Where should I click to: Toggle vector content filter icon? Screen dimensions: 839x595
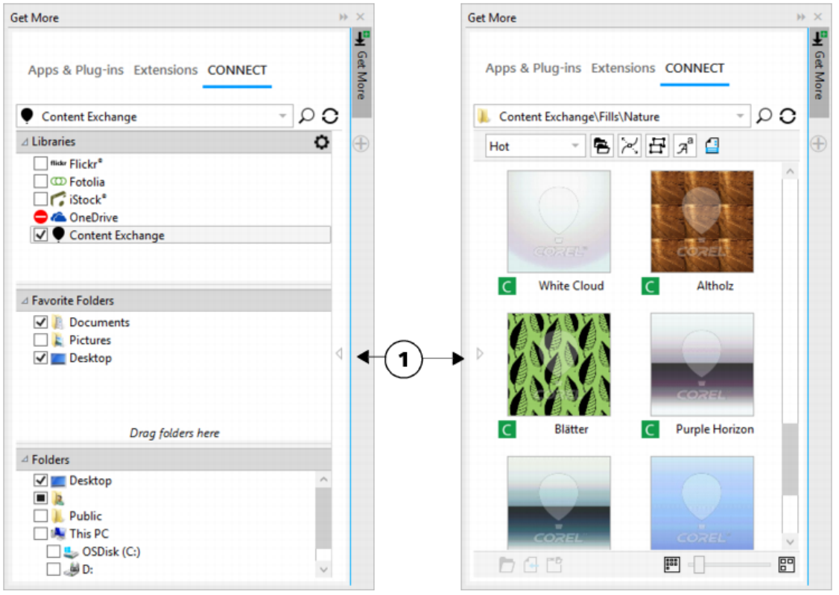(x=630, y=145)
